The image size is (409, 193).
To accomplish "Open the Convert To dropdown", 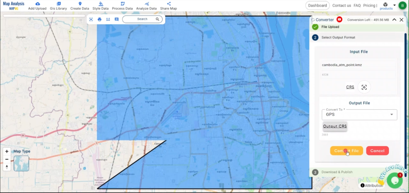I will [359, 115].
